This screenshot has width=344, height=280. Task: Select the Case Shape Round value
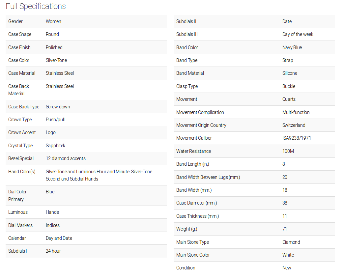[52, 34]
